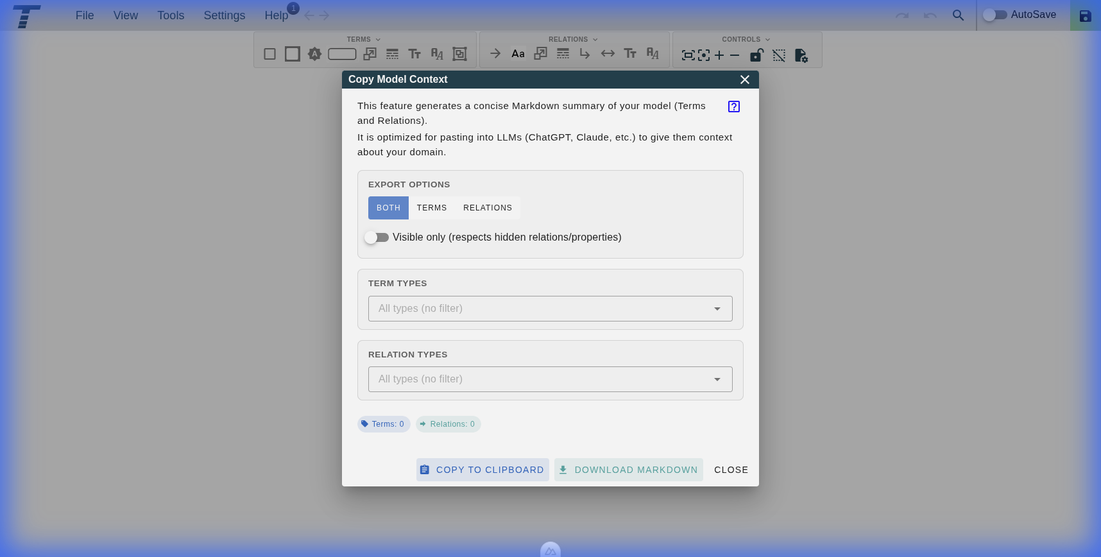Image resolution: width=1101 pixels, height=557 pixels.
Task: Click Download Markdown button
Action: (629, 470)
